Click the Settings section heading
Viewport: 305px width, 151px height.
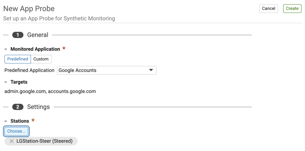[38, 107]
